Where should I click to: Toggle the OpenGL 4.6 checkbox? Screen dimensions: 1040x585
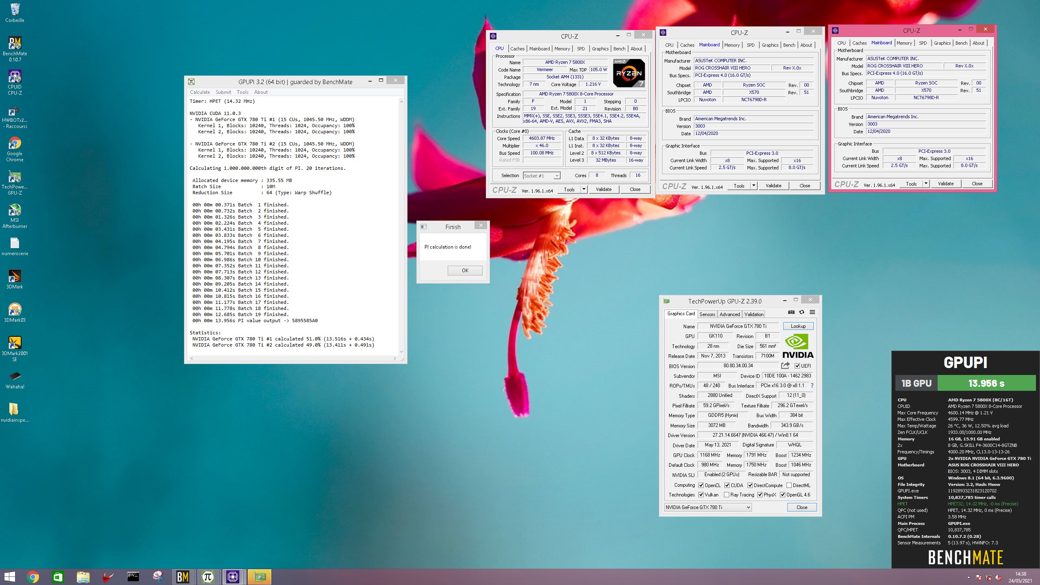click(782, 495)
